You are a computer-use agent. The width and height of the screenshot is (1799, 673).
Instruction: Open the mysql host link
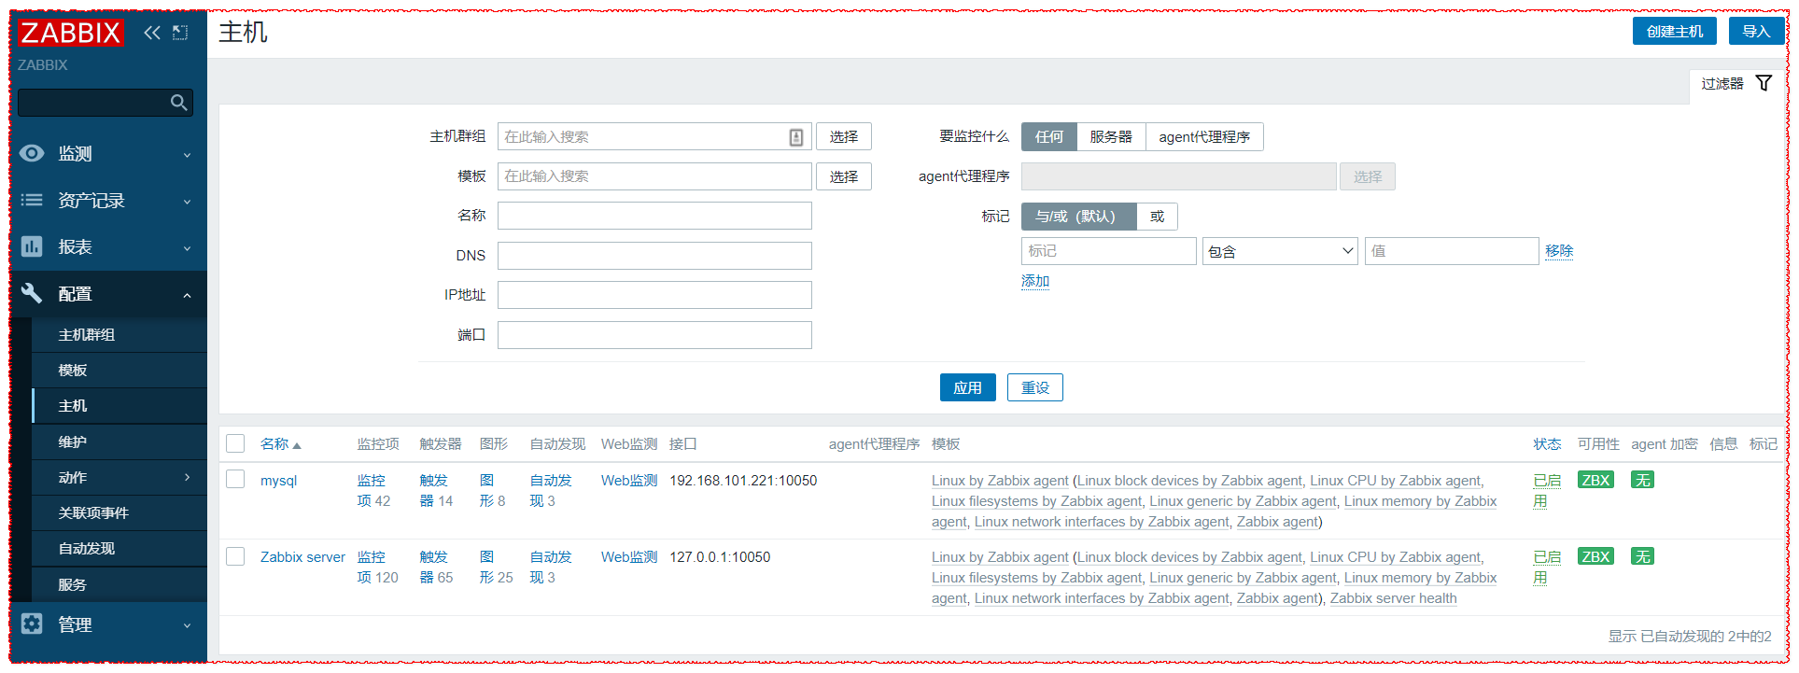(x=278, y=480)
